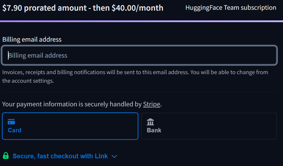Image resolution: width=283 pixels, height=166 pixels.
Task: Click the invoices and receipts helper text
Action: 135,72
